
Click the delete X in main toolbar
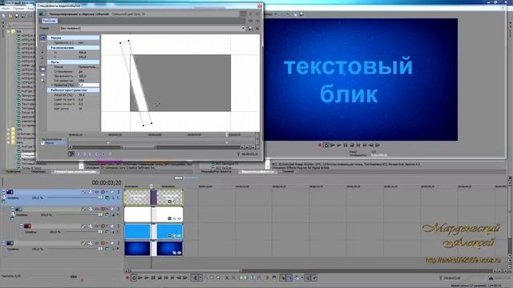coord(227,278)
